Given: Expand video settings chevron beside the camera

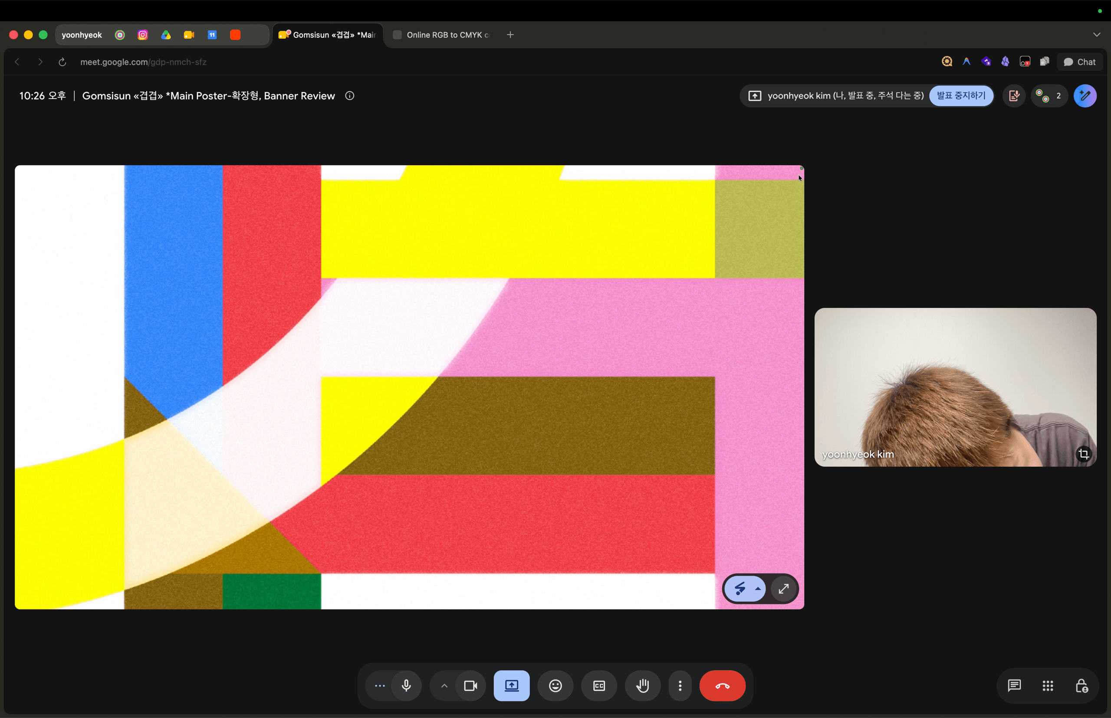Looking at the screenshot, I should point(444,685).
